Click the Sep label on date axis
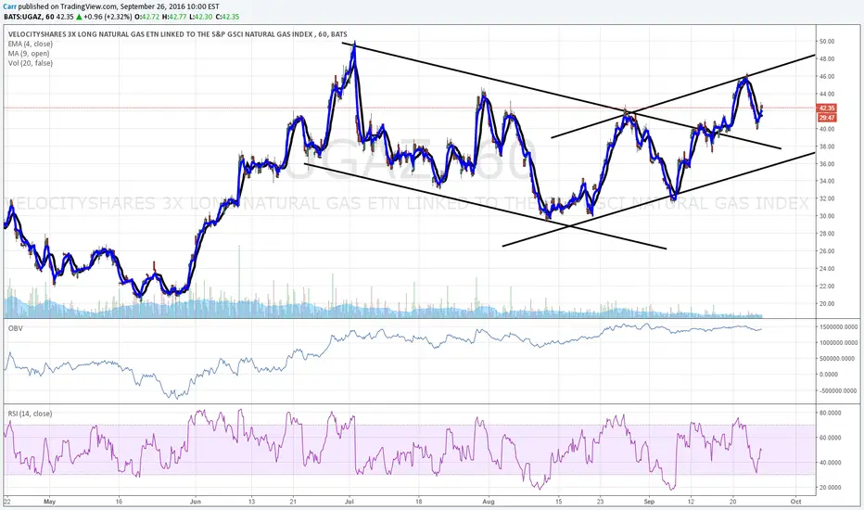 coord(649,502)
